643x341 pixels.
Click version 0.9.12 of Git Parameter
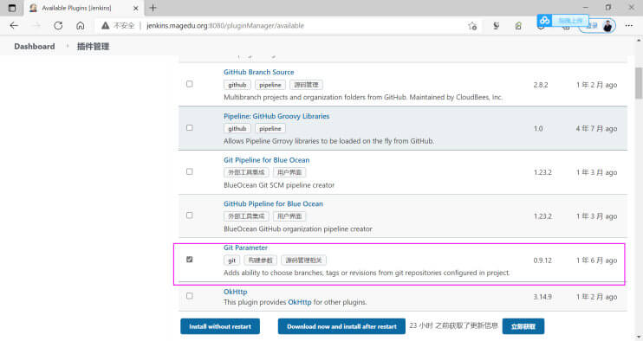click(x=542, y=261)
